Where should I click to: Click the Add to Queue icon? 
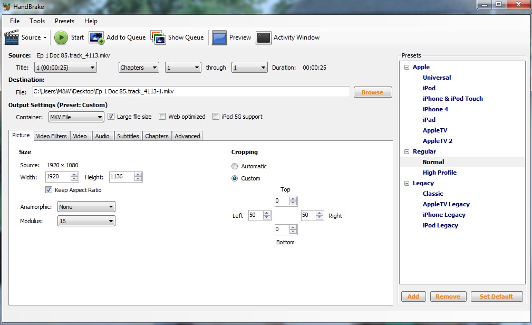pyautogui.click(x=96, y=37)
